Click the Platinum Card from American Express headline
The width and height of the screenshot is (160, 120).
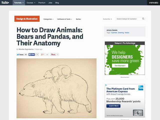coord(120,90)
